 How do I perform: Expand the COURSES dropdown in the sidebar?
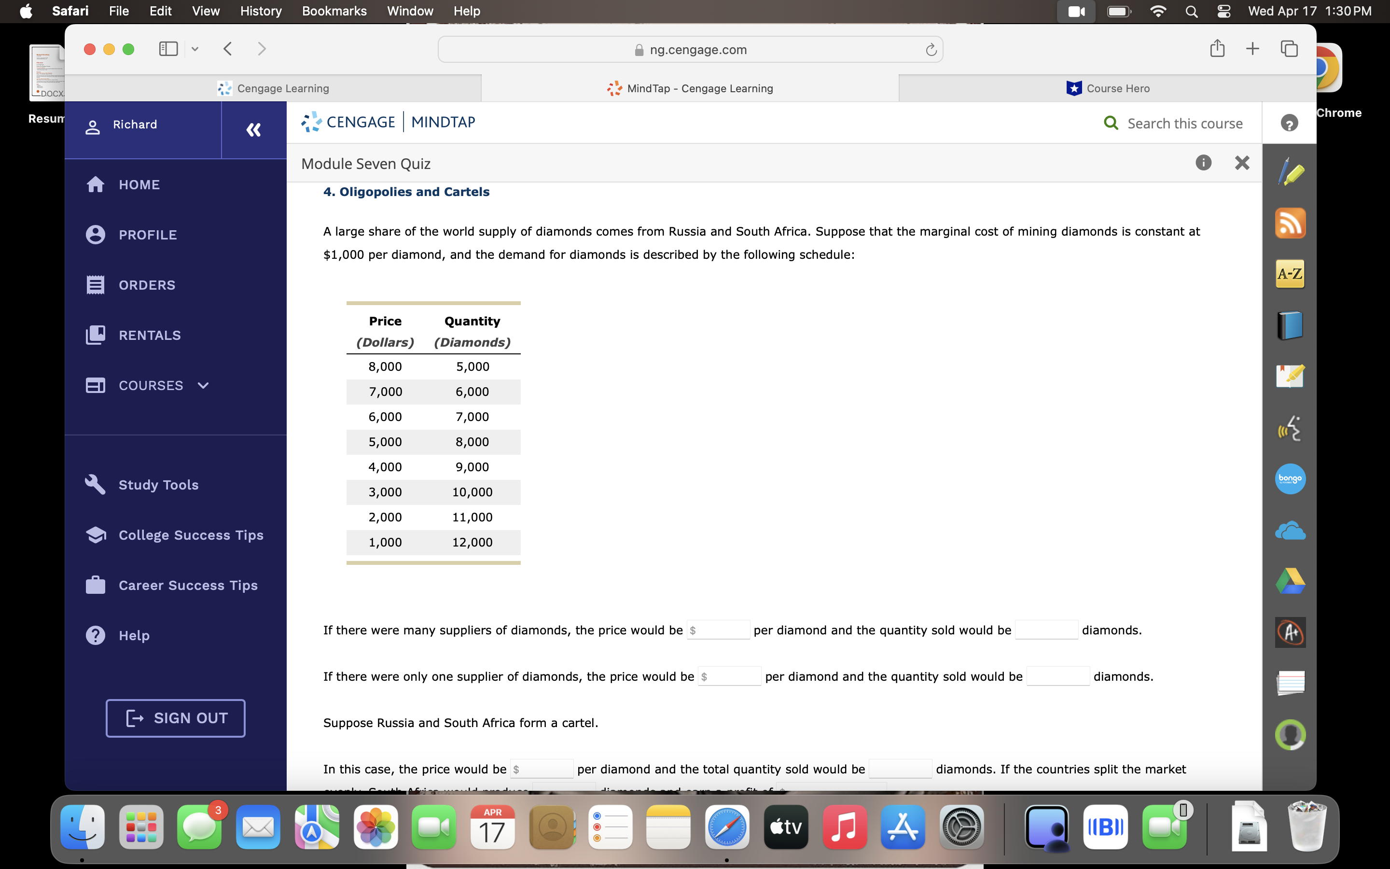(x=203, y=386)
